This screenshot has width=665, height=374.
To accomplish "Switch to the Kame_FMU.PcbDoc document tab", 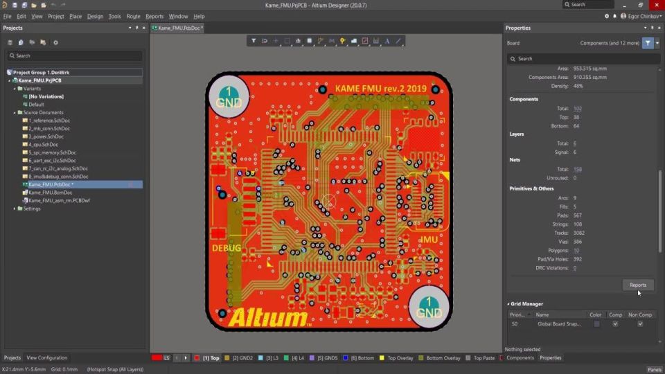I will click(x=178, y=28).
